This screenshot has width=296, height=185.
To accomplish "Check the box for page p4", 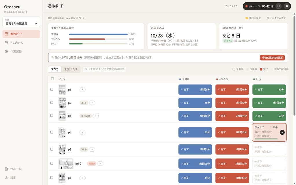I will click(52, 132).
